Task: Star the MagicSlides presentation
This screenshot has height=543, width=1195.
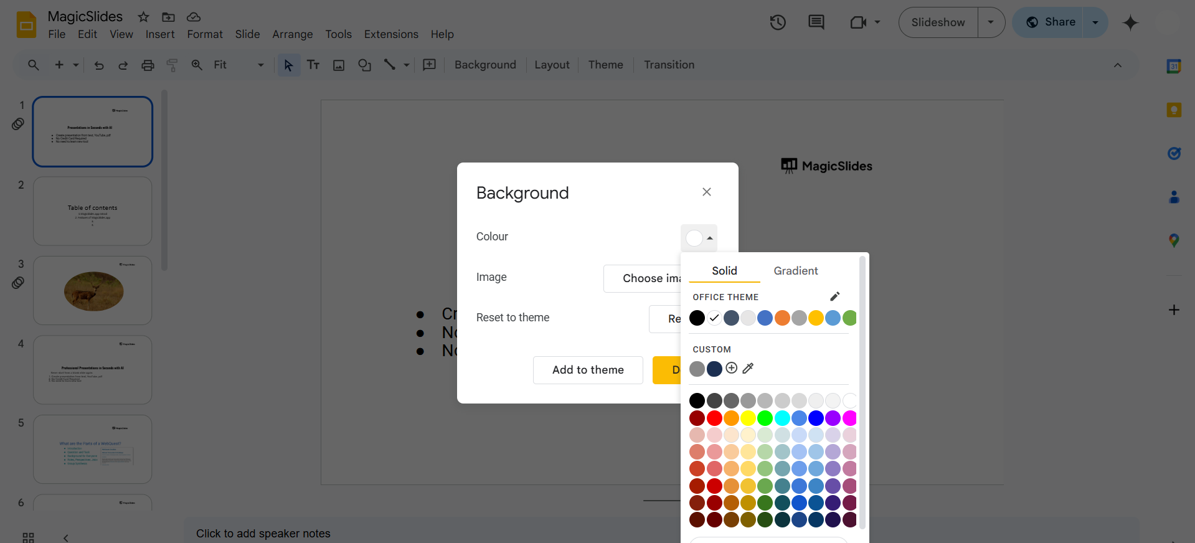Action: click(x=143, y=17)
